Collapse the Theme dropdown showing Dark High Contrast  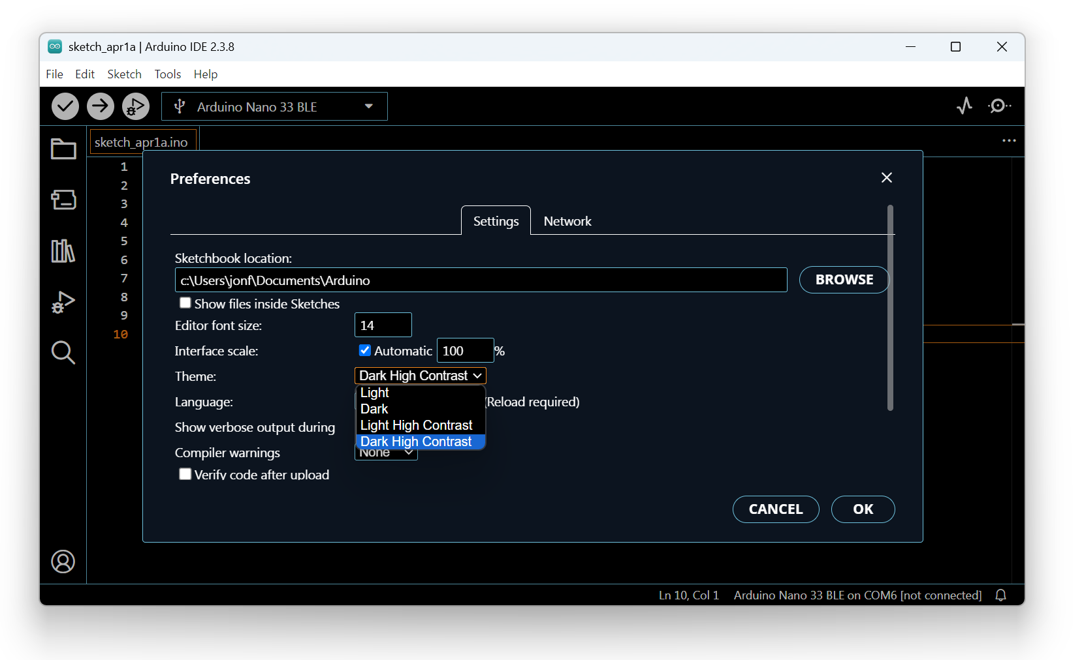[421, 376]
